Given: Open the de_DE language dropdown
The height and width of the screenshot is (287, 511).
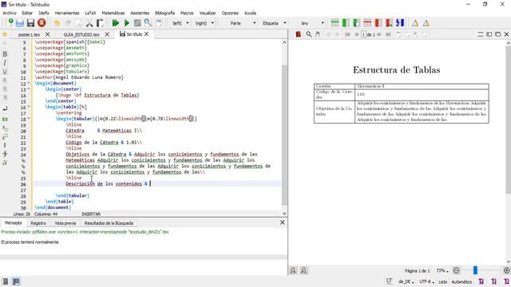Looking at the screenshot, I should [406, 281].
